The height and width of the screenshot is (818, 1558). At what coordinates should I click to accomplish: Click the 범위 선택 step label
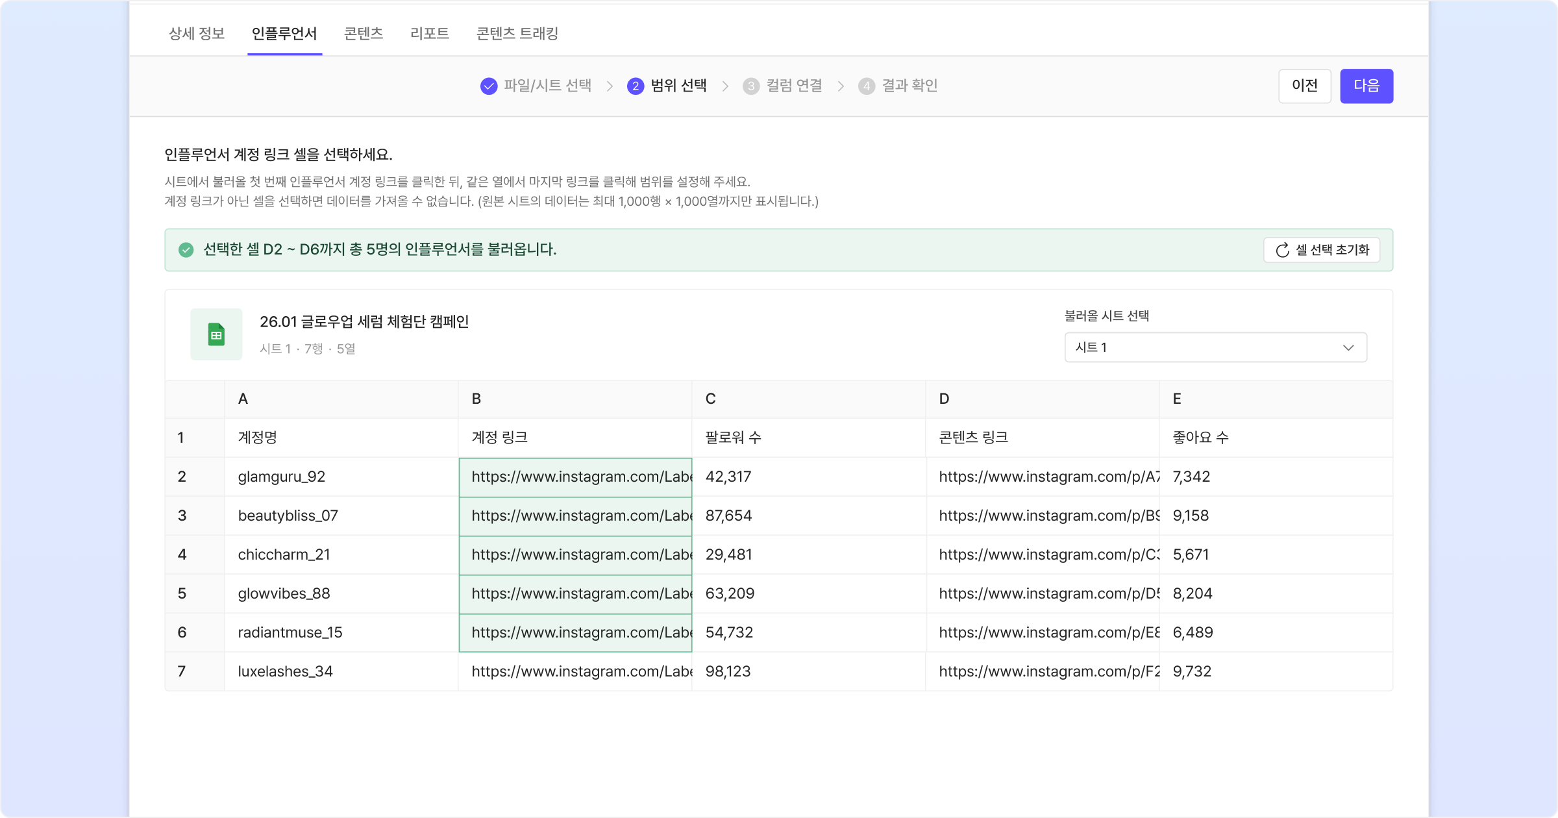(x=679, y=86)
